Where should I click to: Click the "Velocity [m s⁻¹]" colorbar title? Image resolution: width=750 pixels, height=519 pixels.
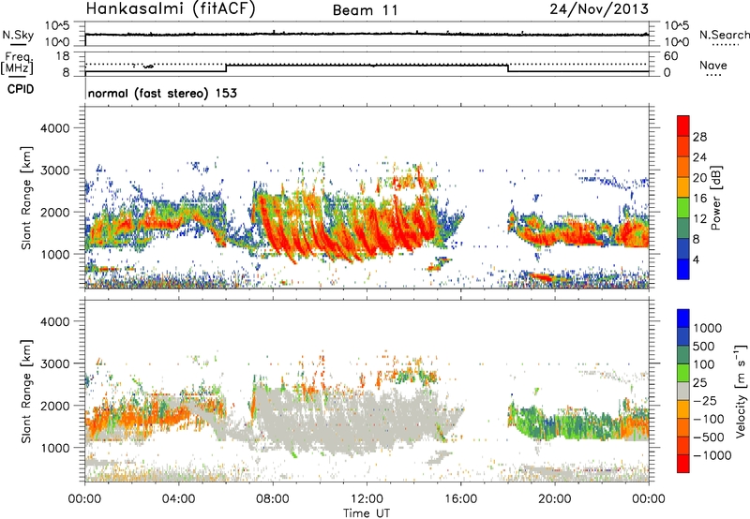click(741, 391)
